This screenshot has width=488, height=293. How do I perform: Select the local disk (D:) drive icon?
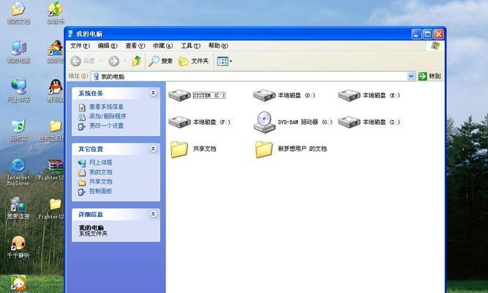coord(264,95)
